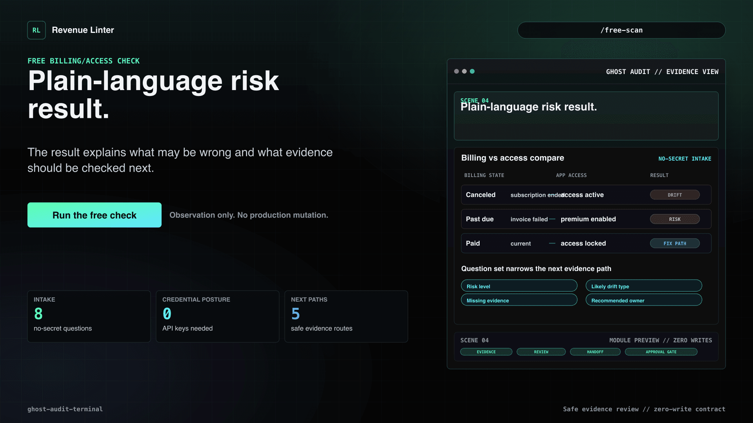Viewport: 753px width, 423px height.
Task: Click the invoice failed text
Action: [529, 219]
